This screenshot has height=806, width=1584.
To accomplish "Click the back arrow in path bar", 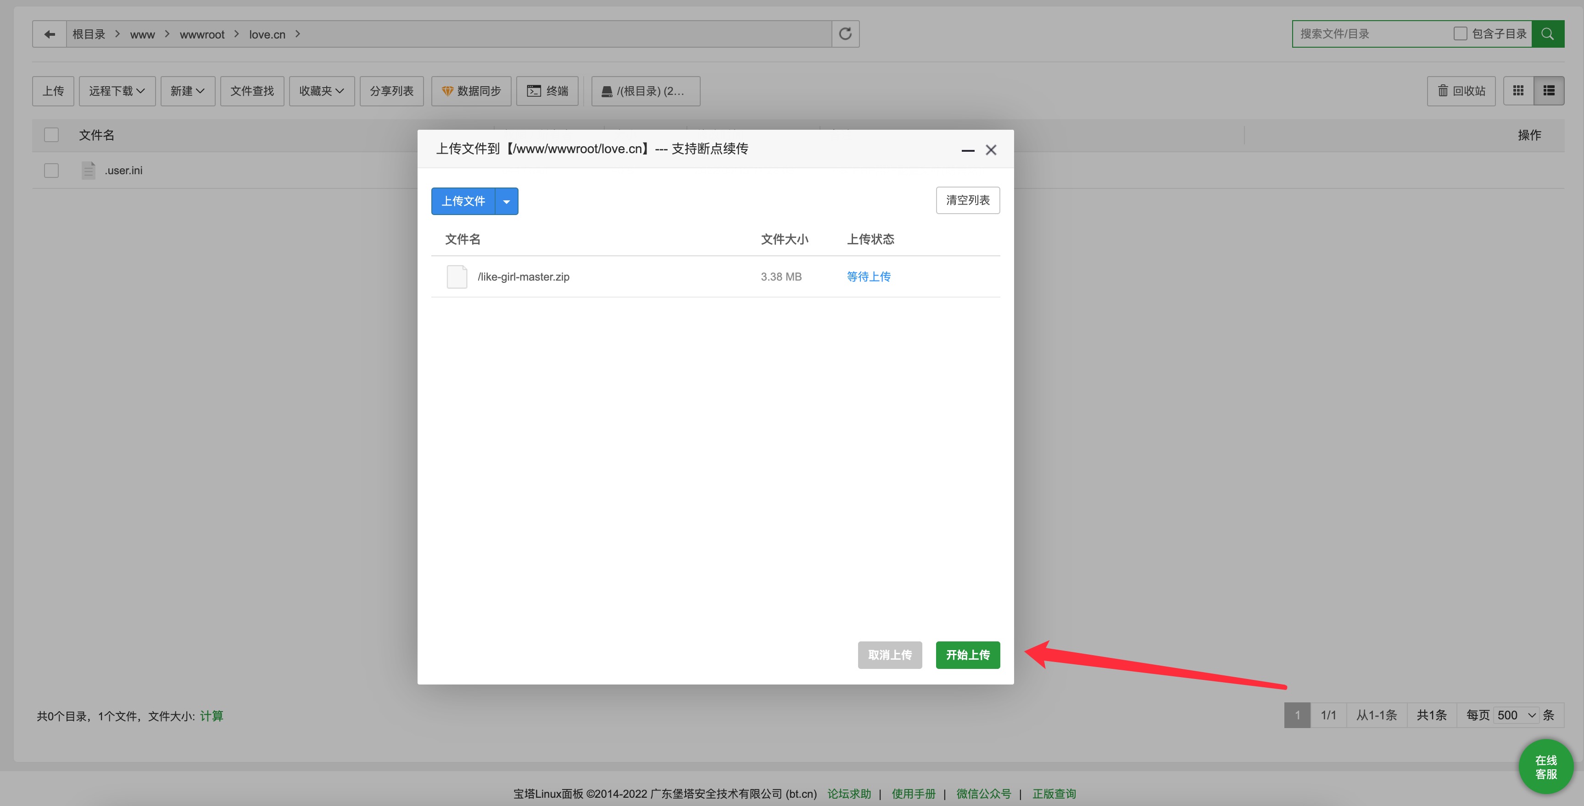I will tap(50, 34).
